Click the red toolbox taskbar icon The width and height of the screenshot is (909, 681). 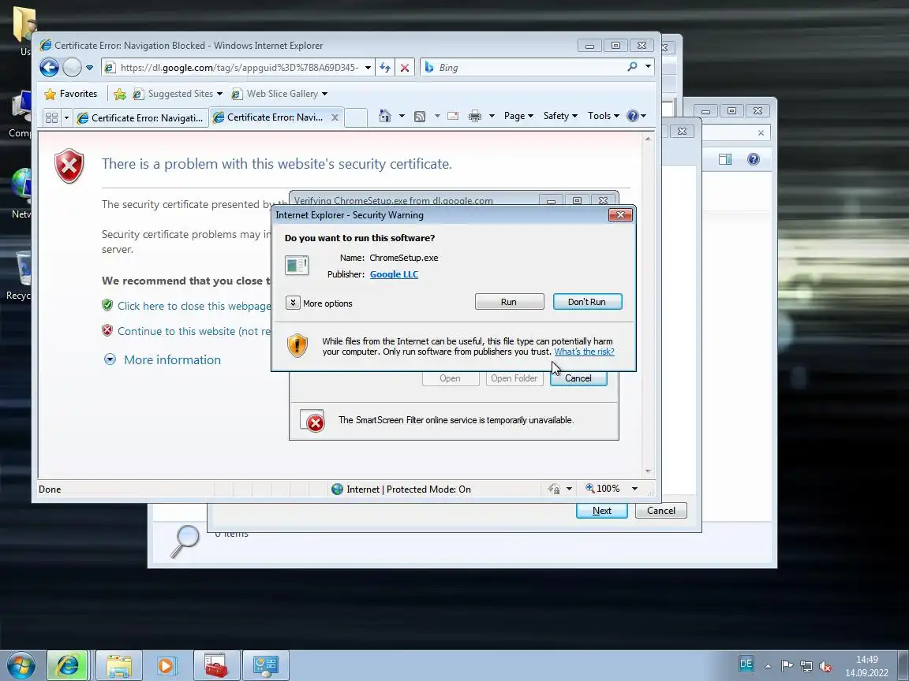click(x=216, y=665)
